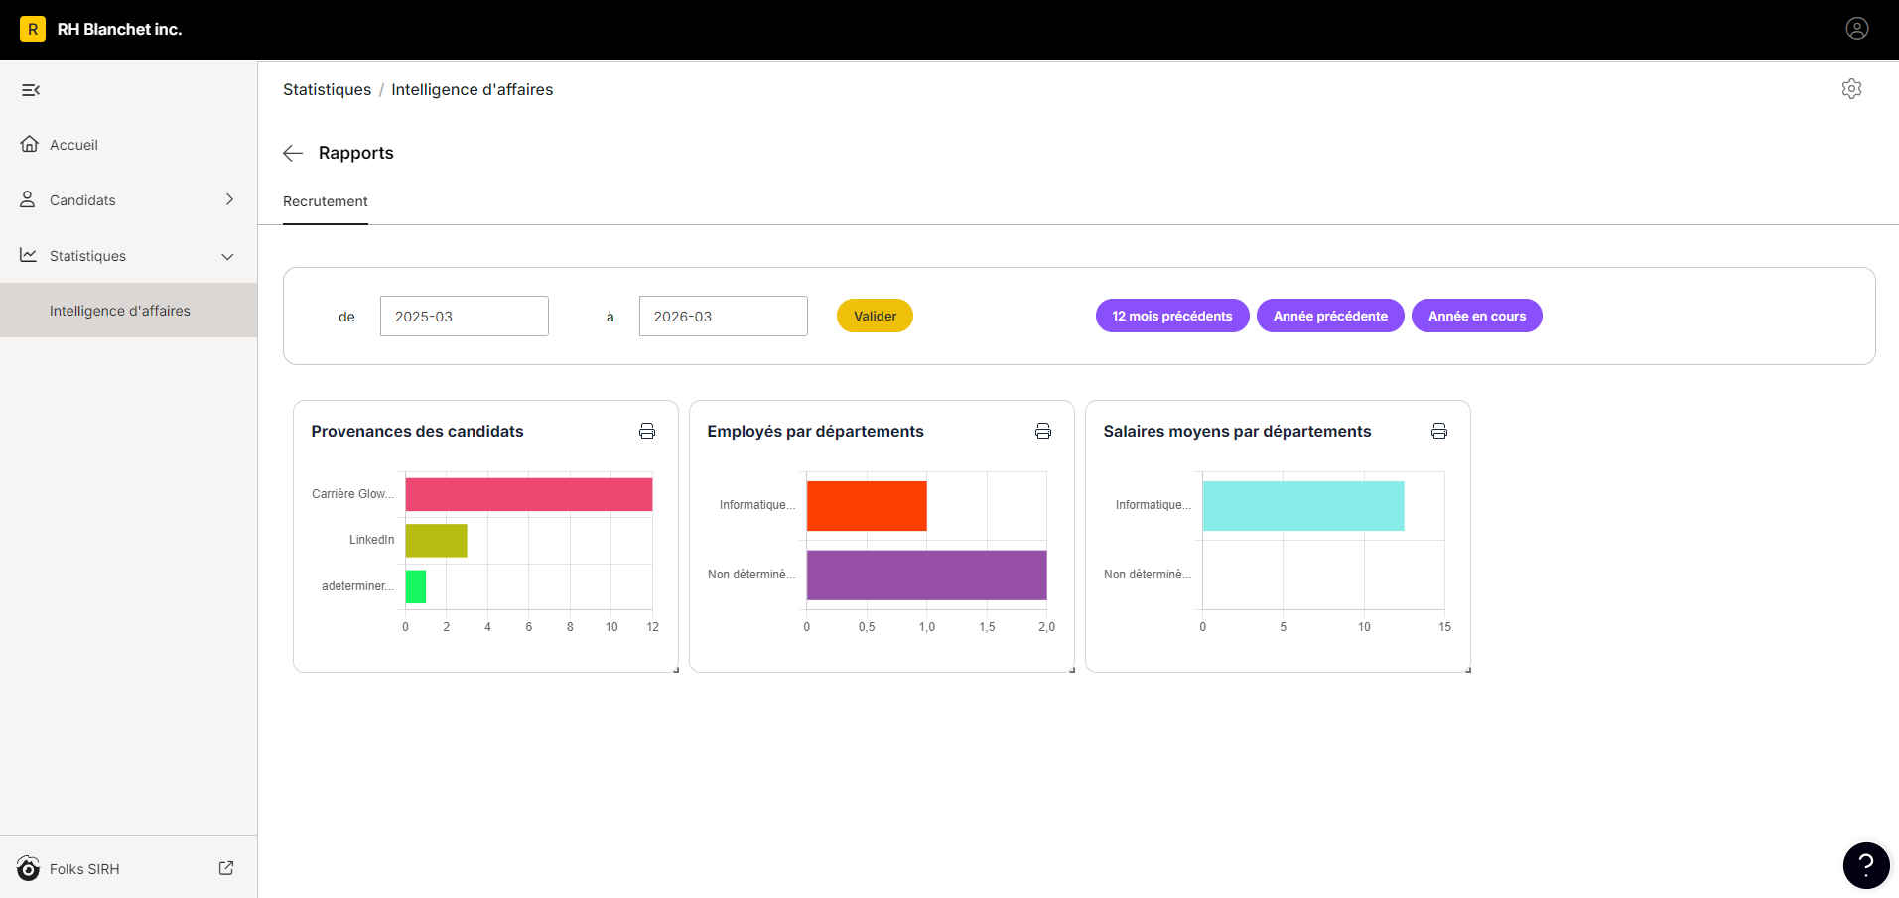Viewport: 1899px width, 898px height.
Task: Print the Provenances des candidats chart
Action: click(x=647, y=431)
